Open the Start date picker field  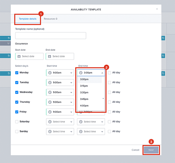click(x=29, y=56)
